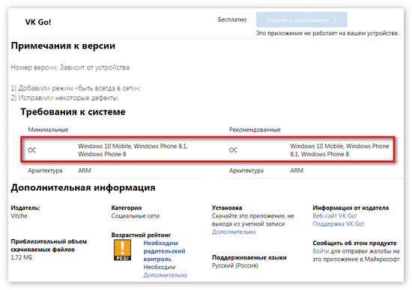Viewport: 412px width, 290px height.
Task: Click the 'Бесплатно' price label
Action: pos(232,19)
